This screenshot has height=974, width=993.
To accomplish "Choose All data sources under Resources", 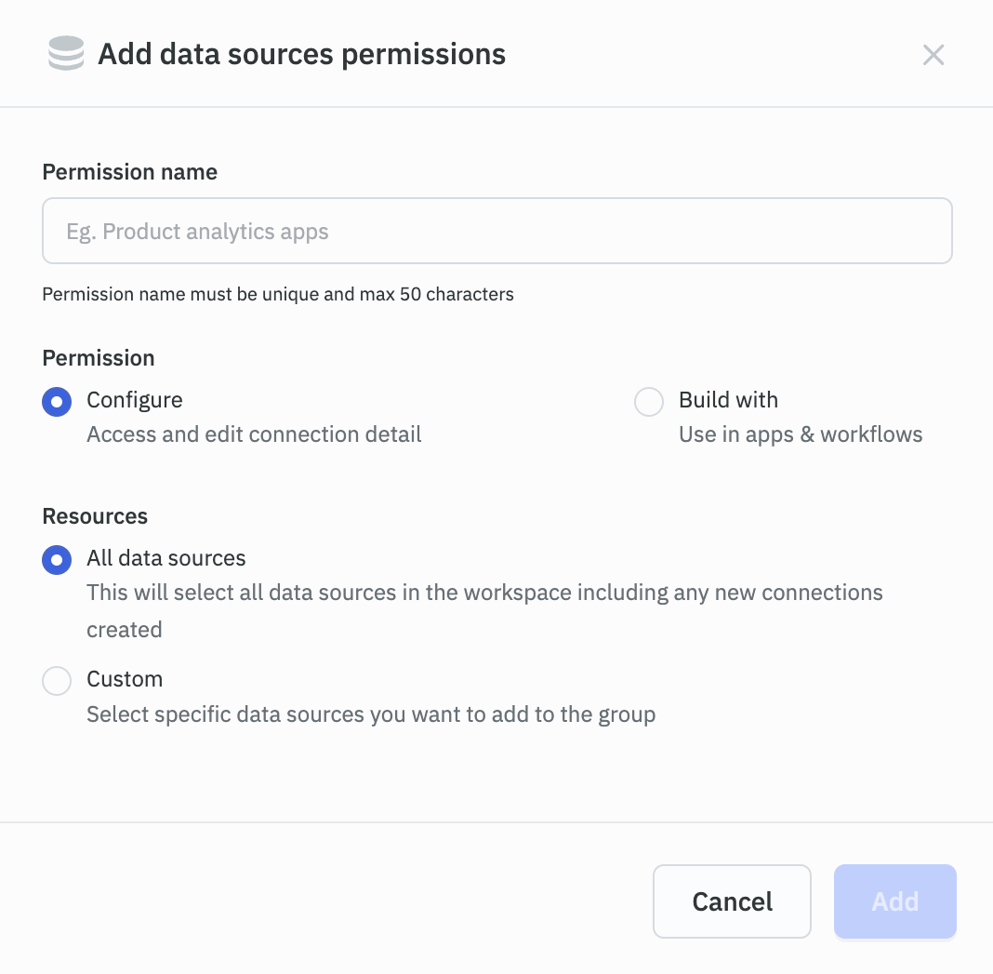I will tap(56, 559).
